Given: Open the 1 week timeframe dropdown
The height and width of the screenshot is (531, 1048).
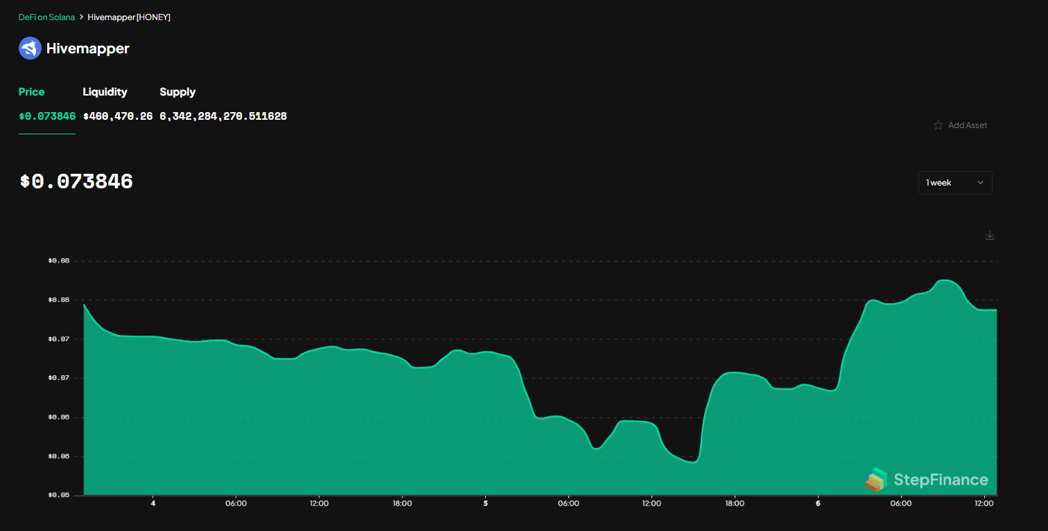Looking at the screenshot, I should tap(954, 183).
